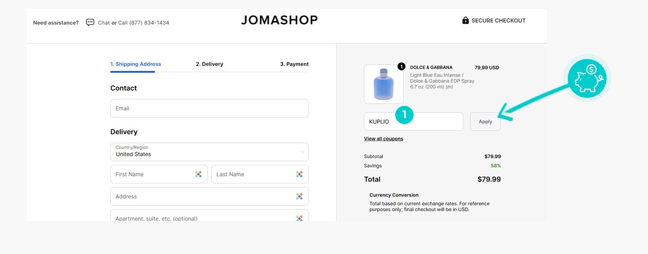Click the Light Blue Eau Intense description

coord(442,81)
